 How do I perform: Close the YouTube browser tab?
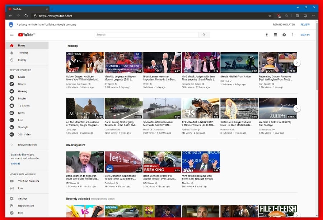(47, 9)
